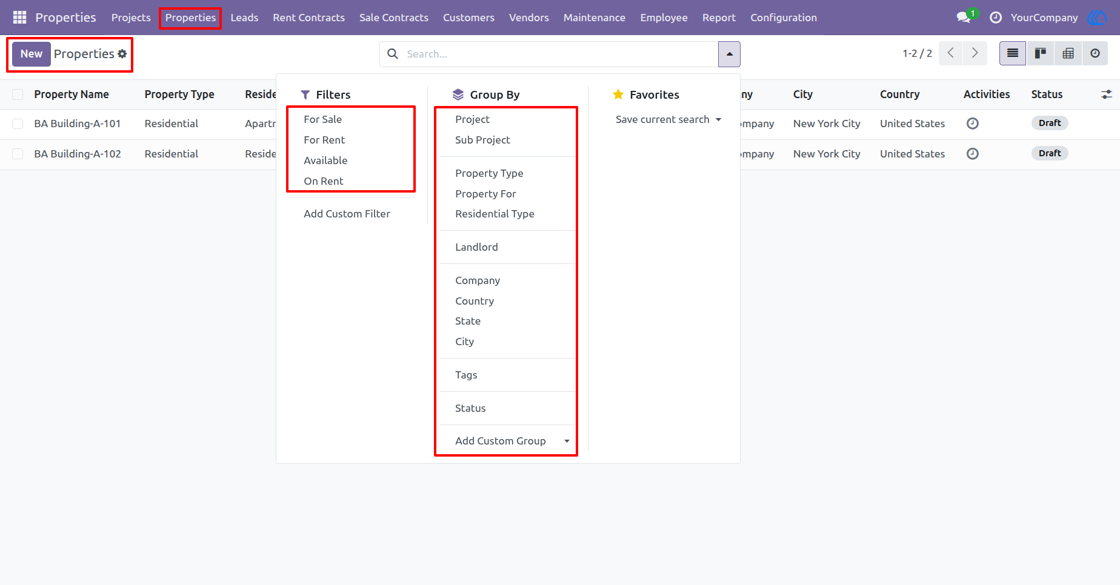The height and width of the screenshot is (585, 1120).
Task: Click the search magnifier icon
Action: [393, 54]
